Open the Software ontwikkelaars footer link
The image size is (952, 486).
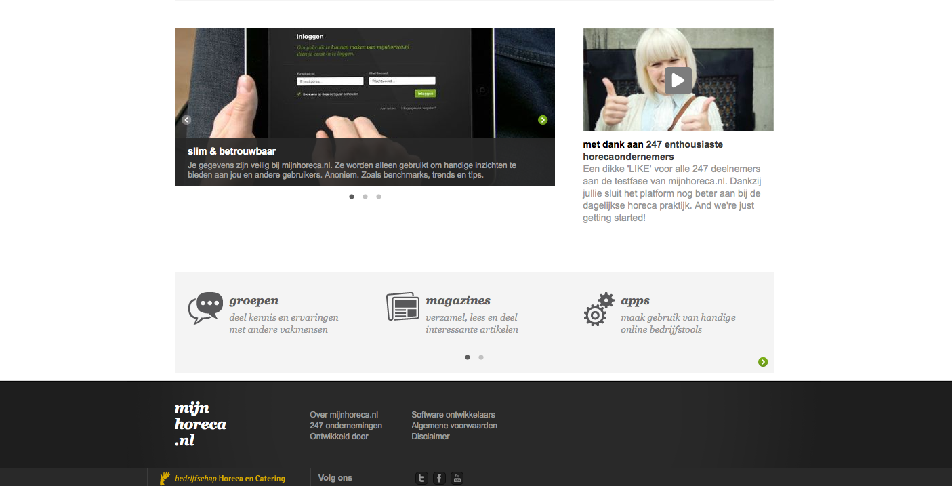tap(453, 415)
